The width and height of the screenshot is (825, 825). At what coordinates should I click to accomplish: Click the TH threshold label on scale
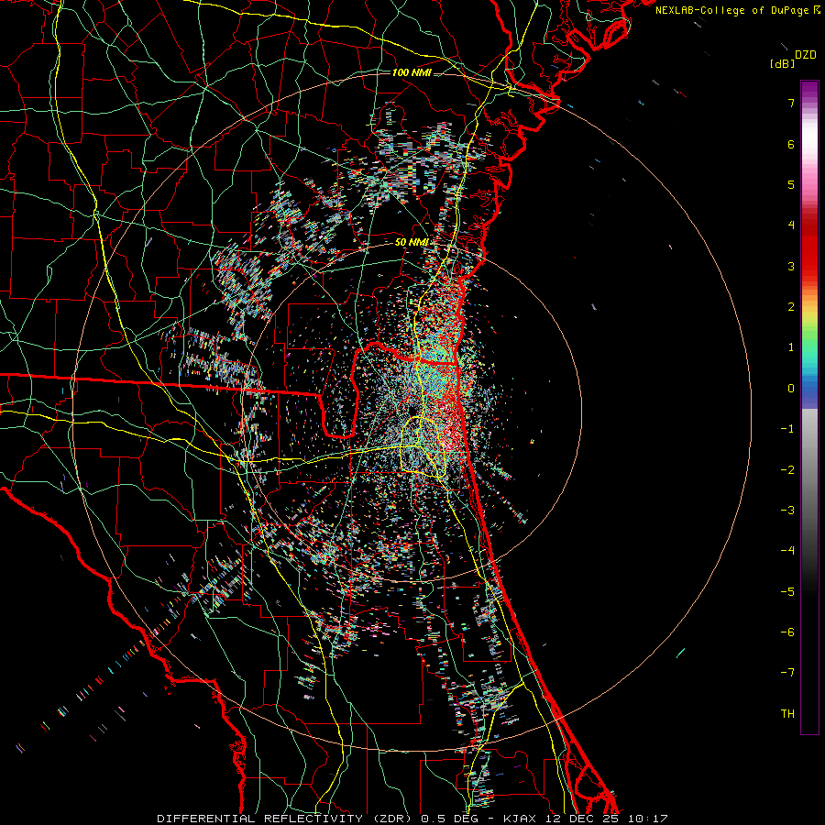787,714
